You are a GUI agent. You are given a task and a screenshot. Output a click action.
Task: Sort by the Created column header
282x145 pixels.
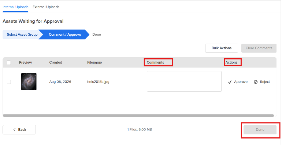pyautogui.click(x=56, y=62)
